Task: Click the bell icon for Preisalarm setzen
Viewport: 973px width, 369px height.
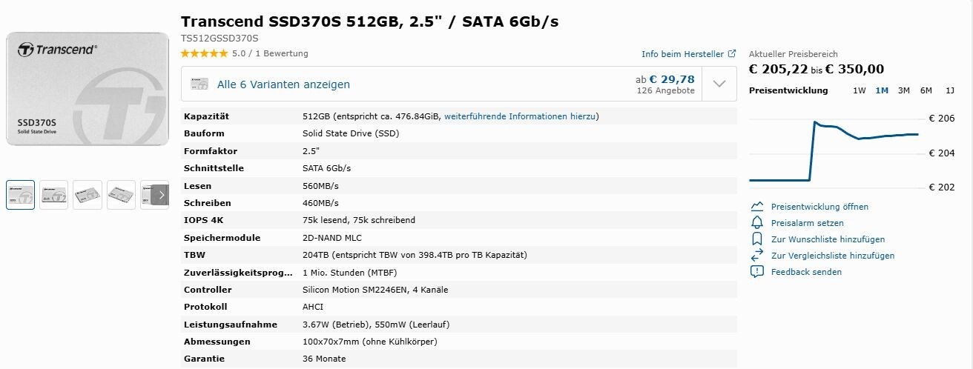Action: pyautogui.click(x=757, y=223)
